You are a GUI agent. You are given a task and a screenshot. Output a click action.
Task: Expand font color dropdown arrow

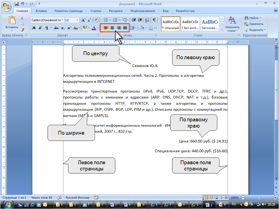98,28
